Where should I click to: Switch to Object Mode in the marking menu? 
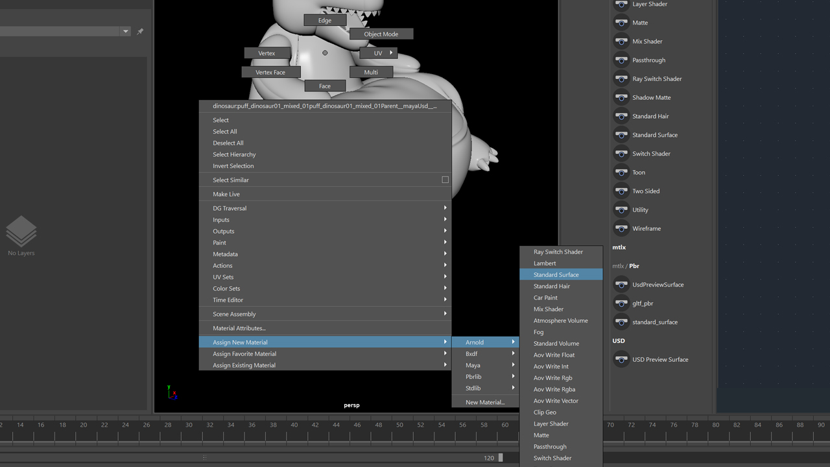(381, 34)
